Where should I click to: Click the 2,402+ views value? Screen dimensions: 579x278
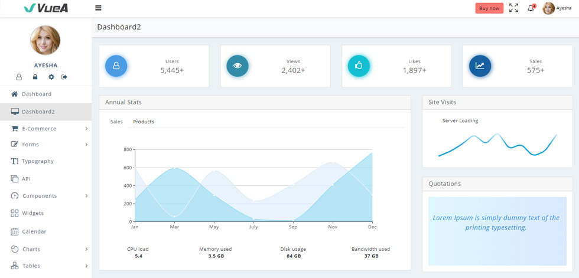[x=293, y=70]
